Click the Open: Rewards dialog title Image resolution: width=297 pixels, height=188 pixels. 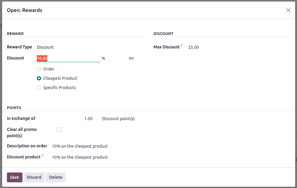(x=25, y=10)
